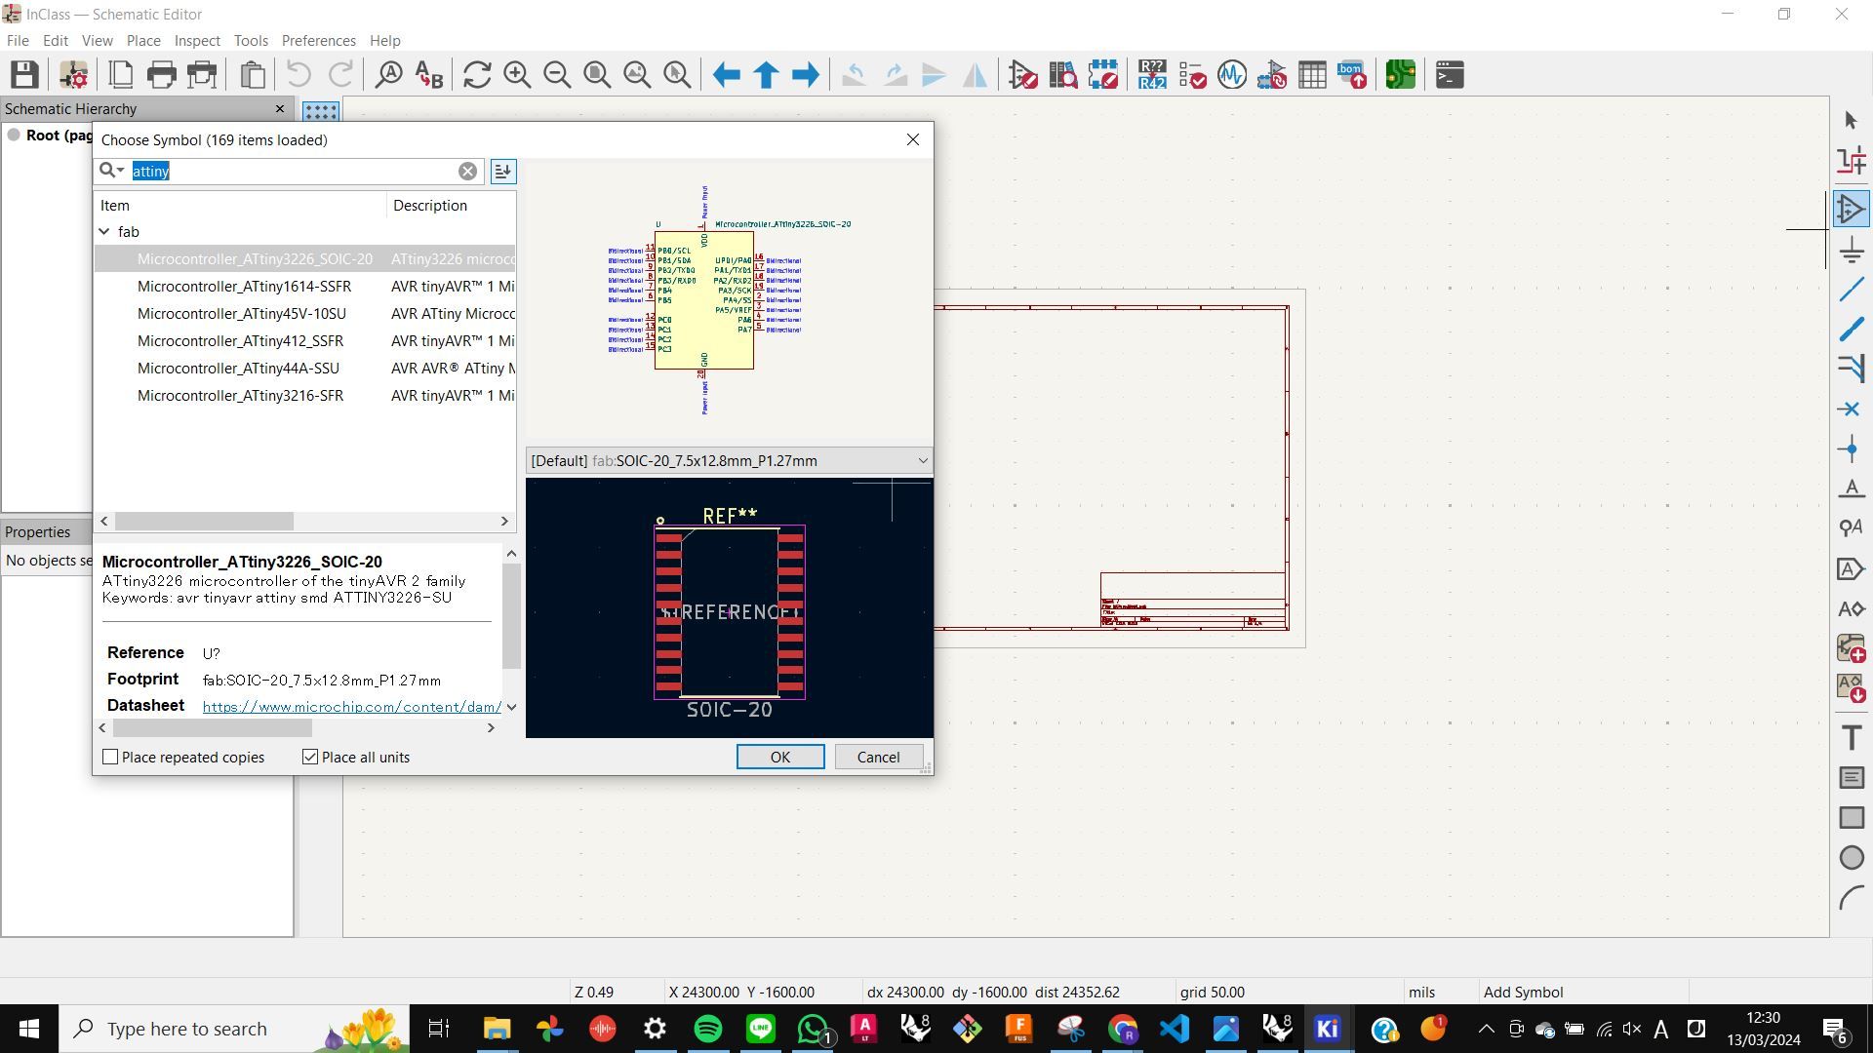Click the blue back navigation arrow

coord(726,74)
